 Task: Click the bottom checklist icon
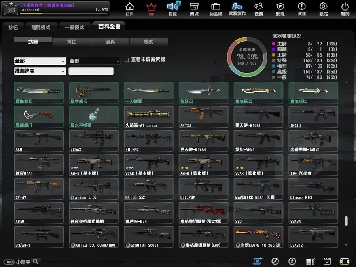pyautogui.click(x=310, y=261)
